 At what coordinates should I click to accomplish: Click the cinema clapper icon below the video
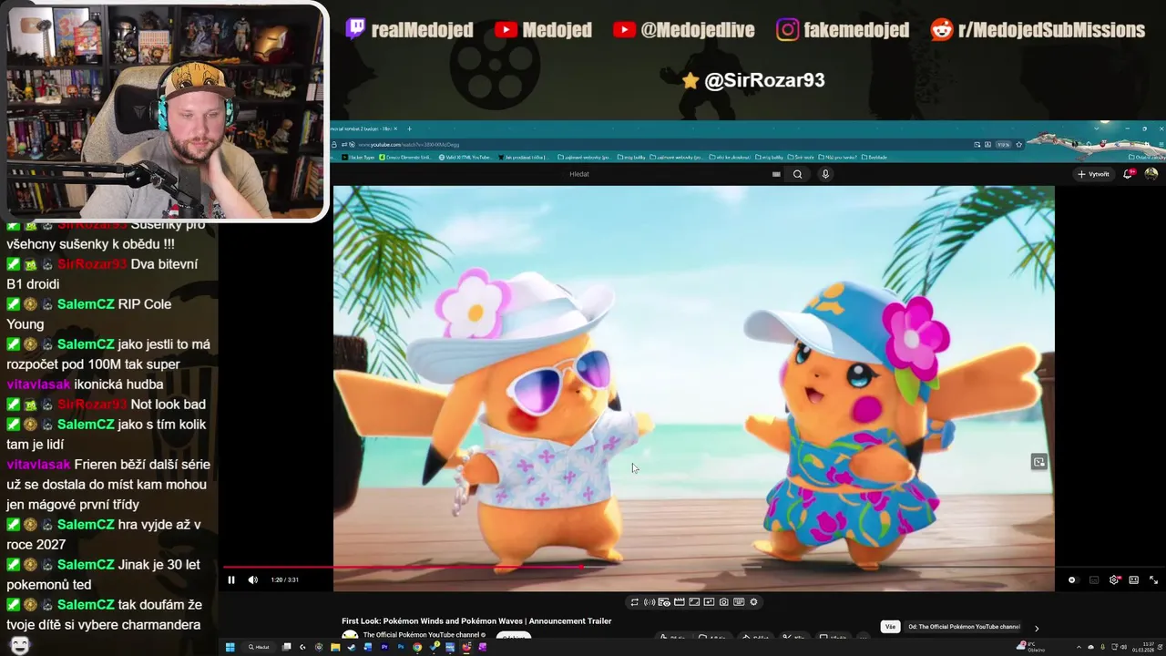tap(680, 601)
